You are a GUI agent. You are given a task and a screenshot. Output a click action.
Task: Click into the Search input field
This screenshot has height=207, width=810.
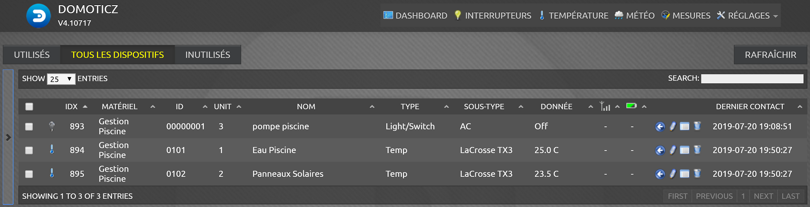752,78
